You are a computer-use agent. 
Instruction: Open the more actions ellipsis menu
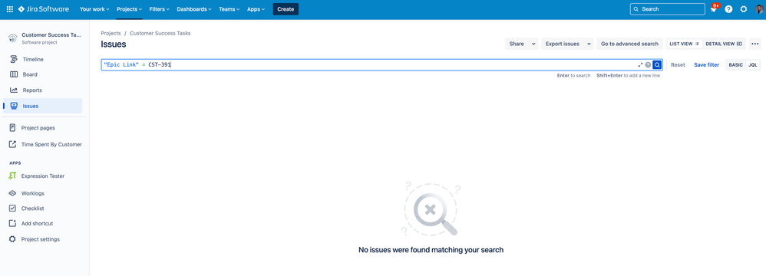point(754,44)
